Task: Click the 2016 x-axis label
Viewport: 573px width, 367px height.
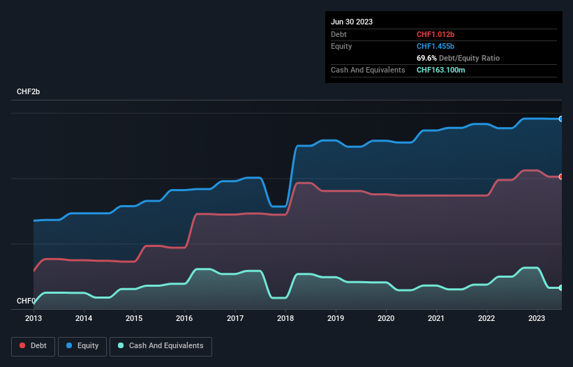Action: pyautogui.click(x=185, y=318)
